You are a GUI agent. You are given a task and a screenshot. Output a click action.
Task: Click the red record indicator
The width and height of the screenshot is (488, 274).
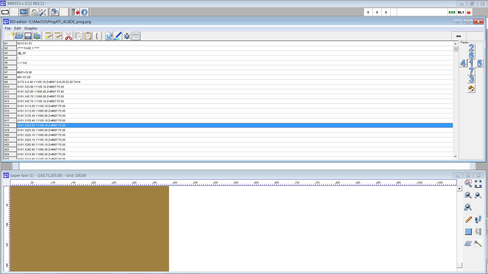pos(469,12)
